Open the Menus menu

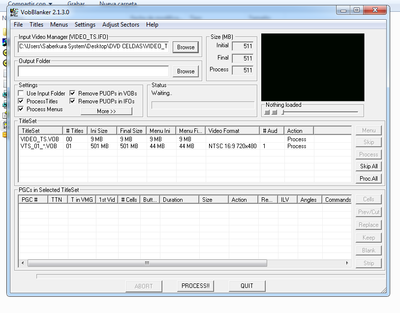(59, 25)
